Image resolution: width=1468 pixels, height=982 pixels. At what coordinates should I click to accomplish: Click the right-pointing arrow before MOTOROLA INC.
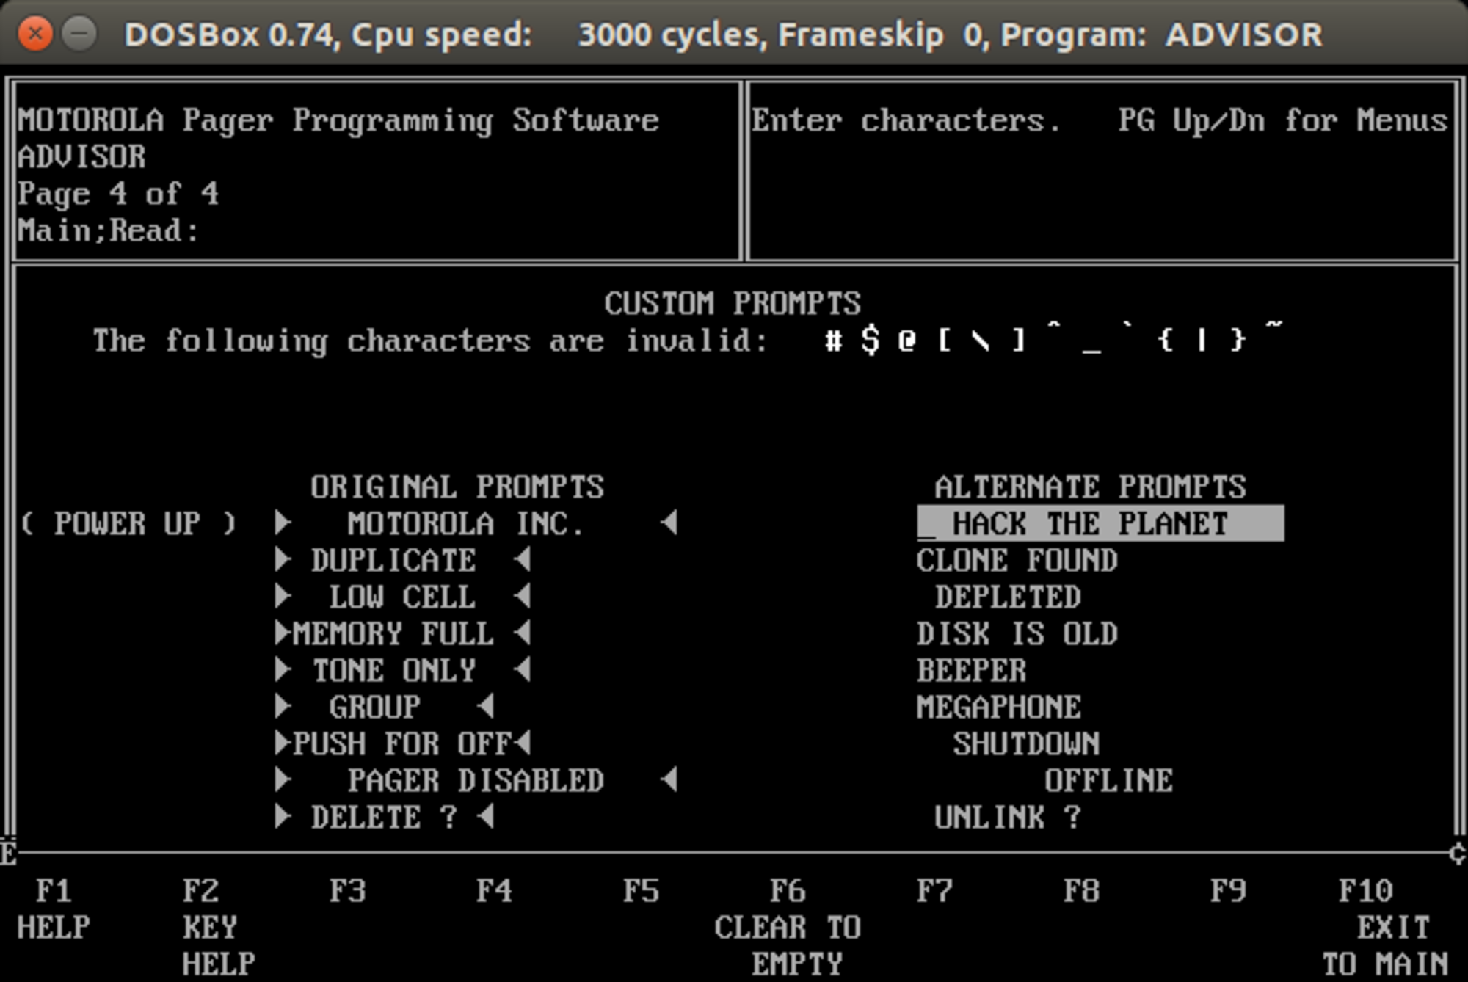283,523
